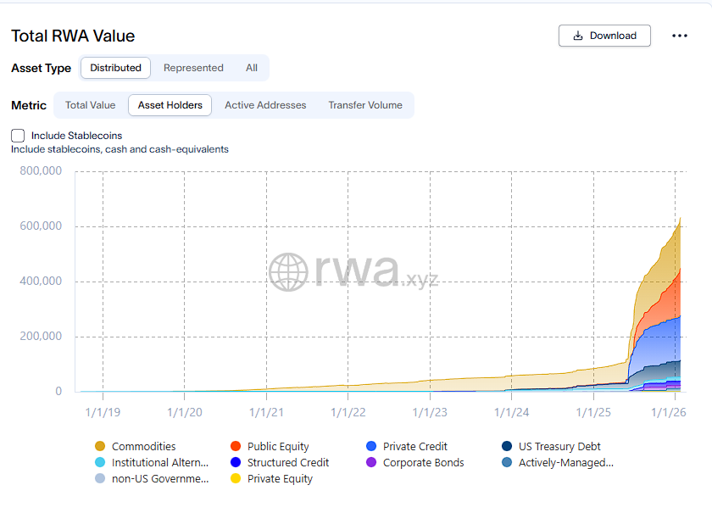The width and height of the screenshot is (712, 513).
Task: Toggle the Commodities legend color dot
Action: coord(100,446)
